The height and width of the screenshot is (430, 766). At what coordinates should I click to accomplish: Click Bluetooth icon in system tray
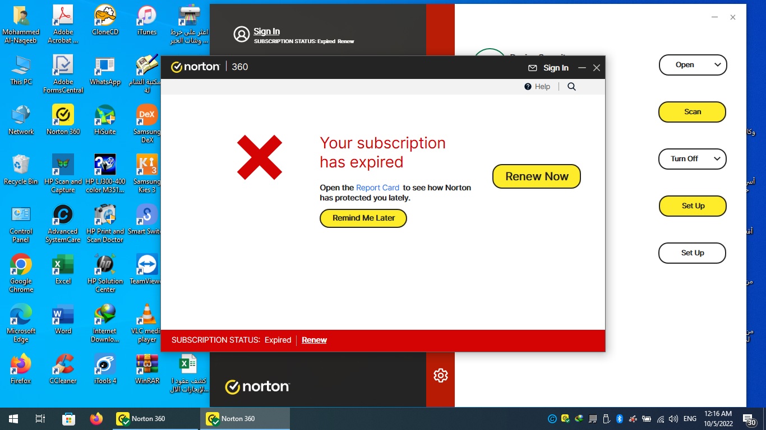pyautogui.click(x=620, y=419)
